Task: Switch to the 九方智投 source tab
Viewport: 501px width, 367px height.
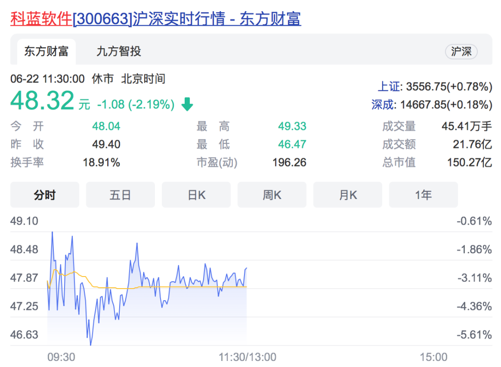Action: (119, 51)
